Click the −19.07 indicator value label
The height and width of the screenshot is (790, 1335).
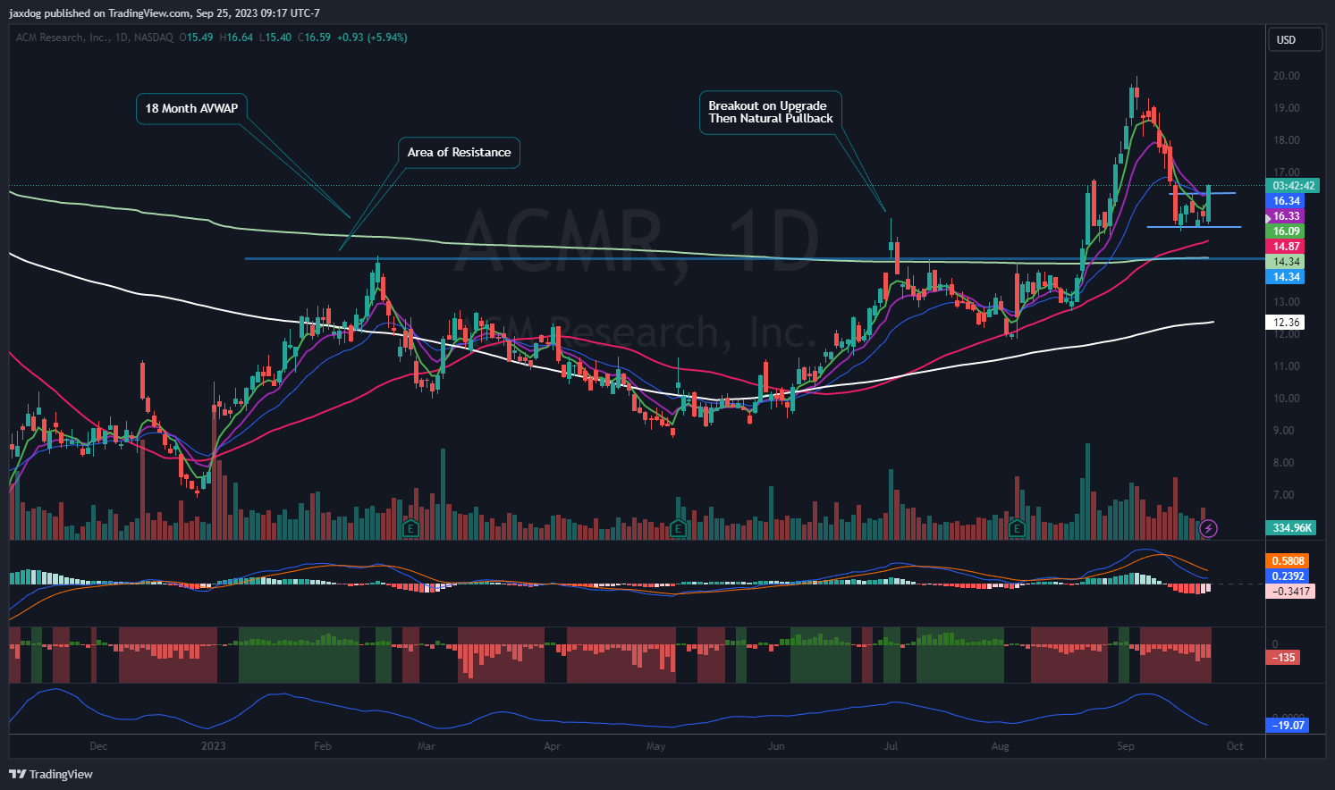1289,726
